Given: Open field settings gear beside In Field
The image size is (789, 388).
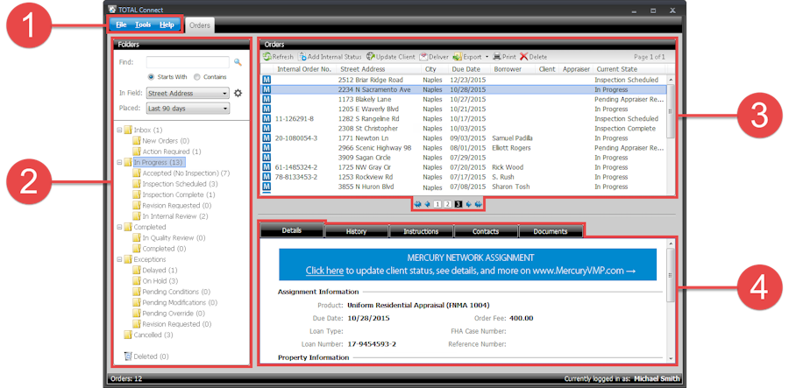Looking at the screenshot, I should 238,93.
